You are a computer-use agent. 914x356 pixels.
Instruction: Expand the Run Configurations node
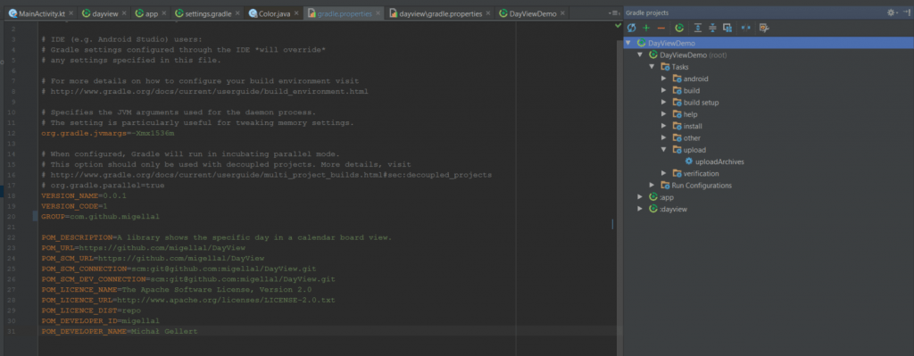click(652, 186)
